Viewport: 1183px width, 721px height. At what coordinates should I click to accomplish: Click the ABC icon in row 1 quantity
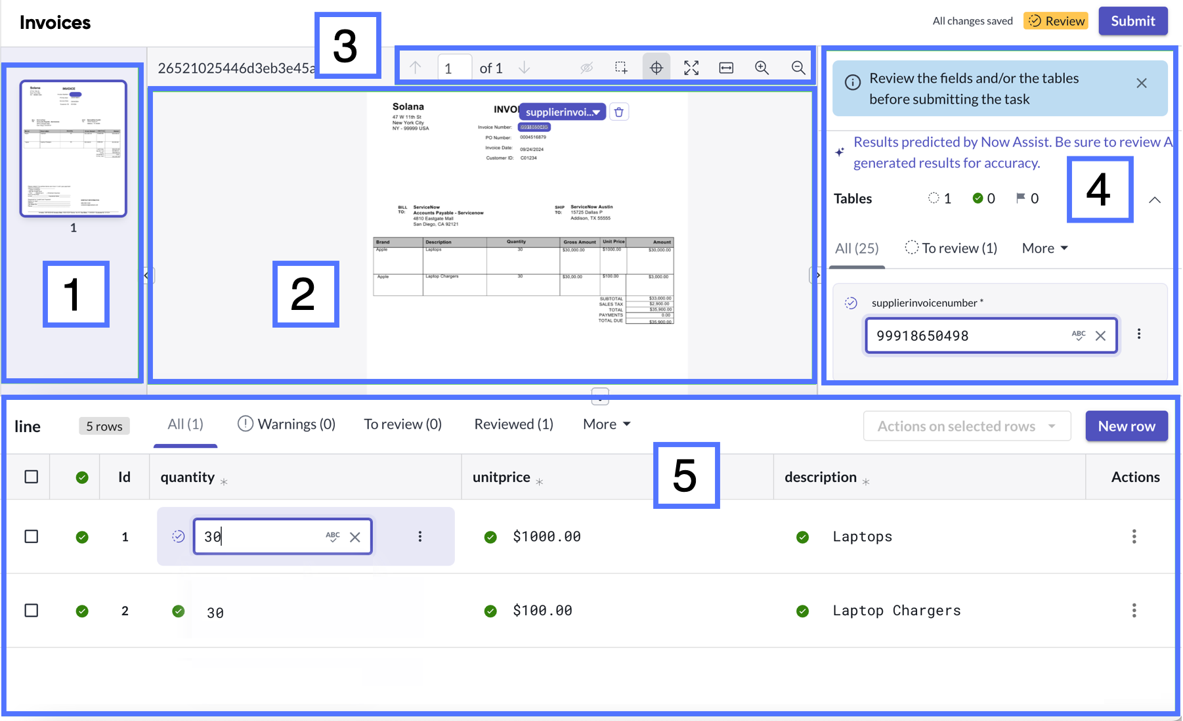click(x=333, y=536)
